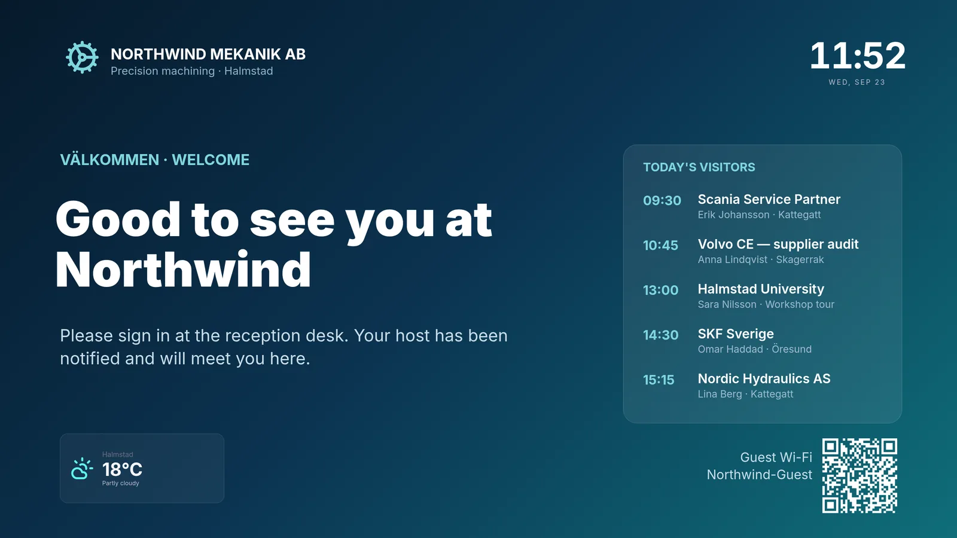Image resolution: width=957 pixels, height=538 pixels.
Task: Click the WED, SEP 23 date
Action: pyautogui.click(x=857, y=82)
